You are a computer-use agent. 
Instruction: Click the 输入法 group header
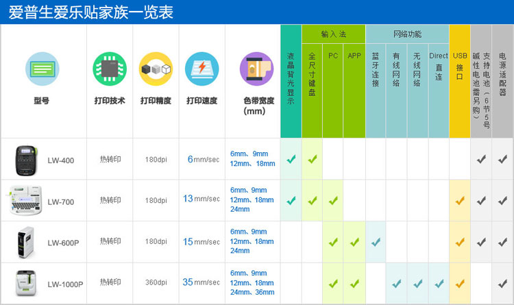[x=333, y=34]
